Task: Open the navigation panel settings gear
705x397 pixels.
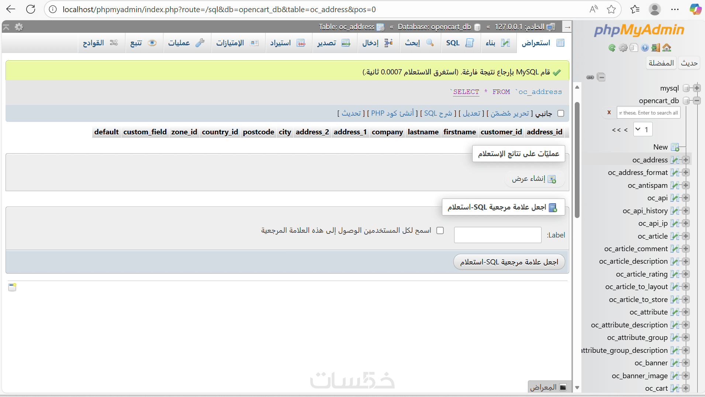Action: point(623,48)
